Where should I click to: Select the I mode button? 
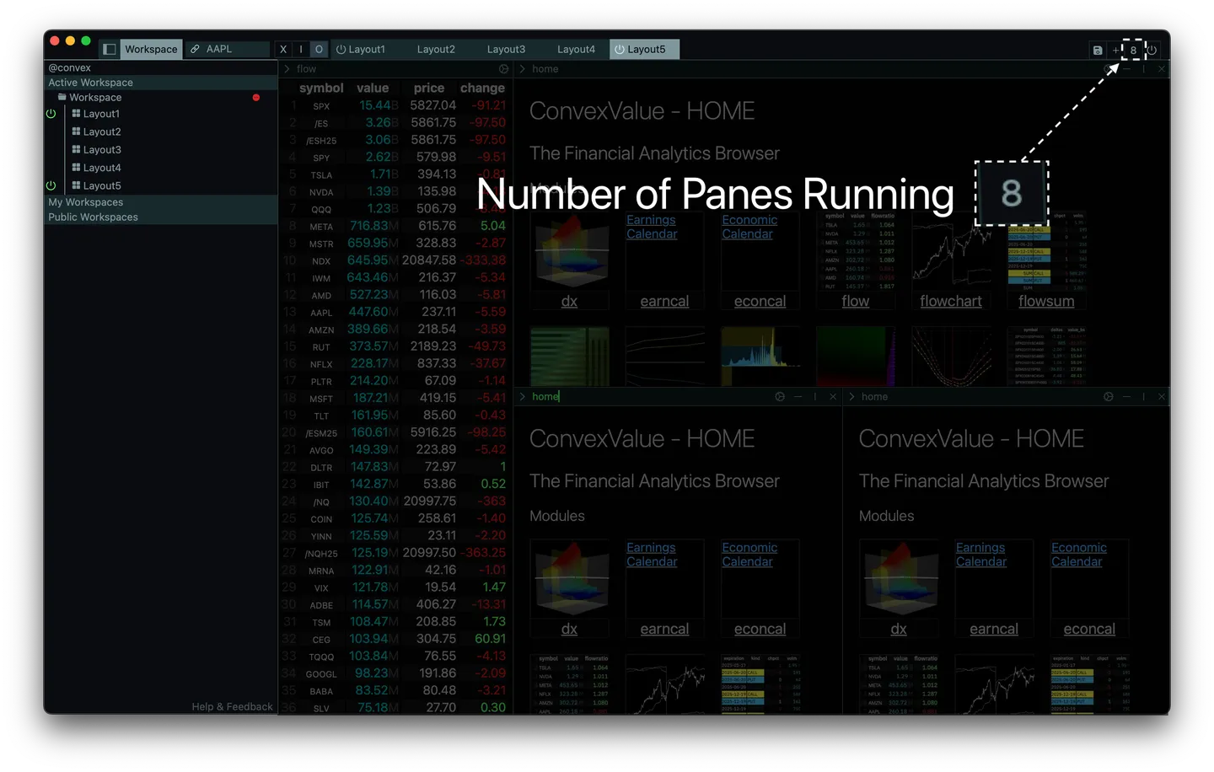[x=301, y=50]
